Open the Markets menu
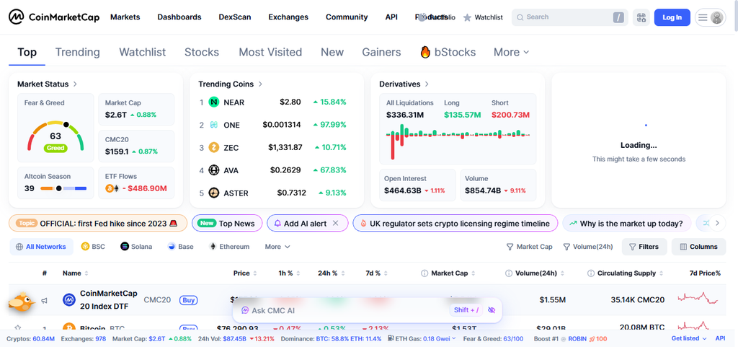The image size is (738, 347). coord(125,17)
